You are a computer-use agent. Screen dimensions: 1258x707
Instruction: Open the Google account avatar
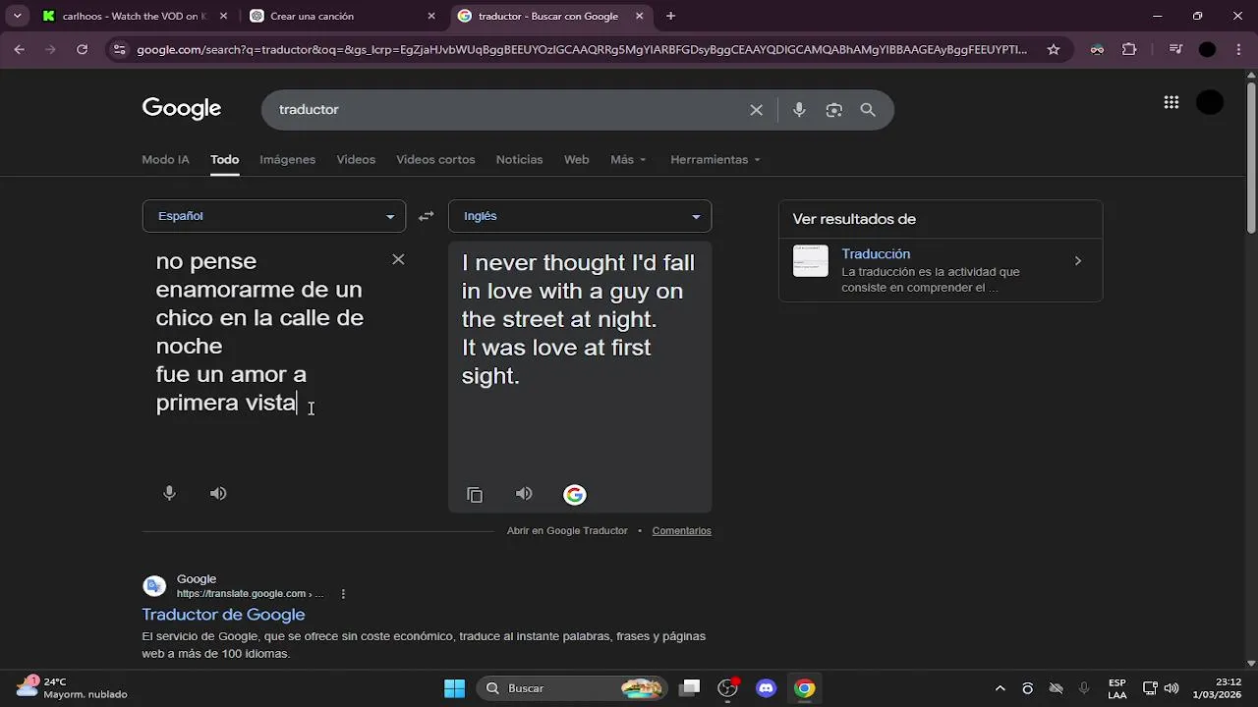(1210, 102)
